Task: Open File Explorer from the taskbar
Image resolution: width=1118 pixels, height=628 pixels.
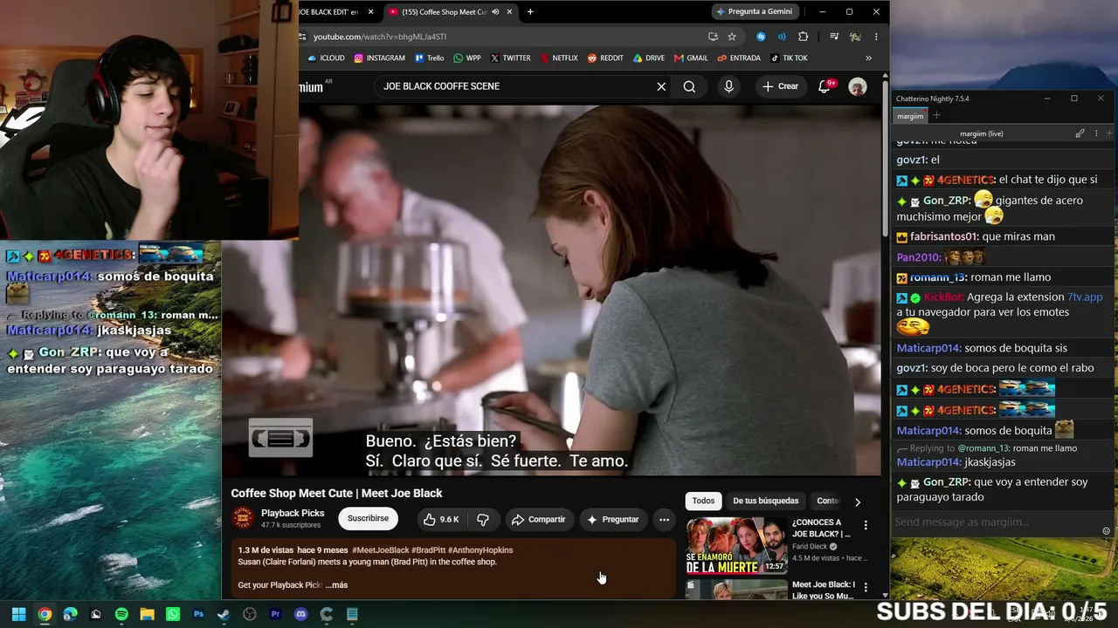Action: coord(147,614)
